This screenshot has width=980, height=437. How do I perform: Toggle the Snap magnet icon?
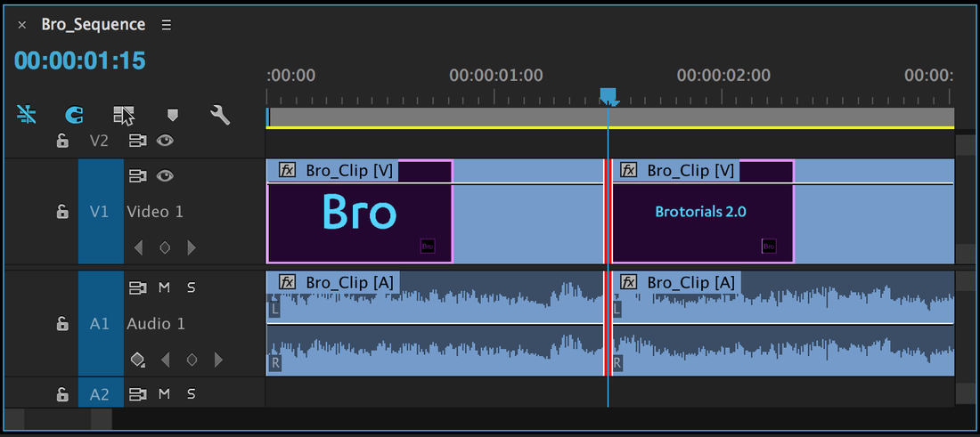[x=74, y=115]
